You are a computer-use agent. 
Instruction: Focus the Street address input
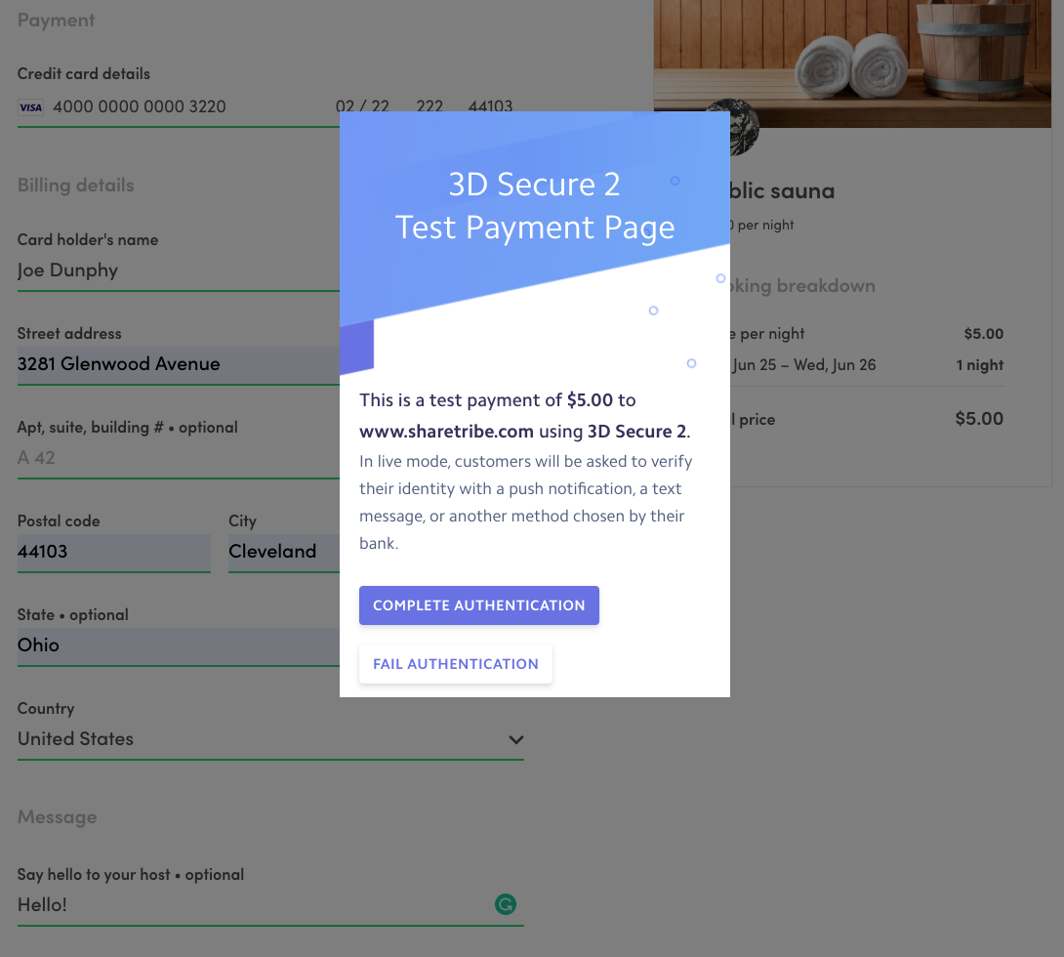click(176, 364)
